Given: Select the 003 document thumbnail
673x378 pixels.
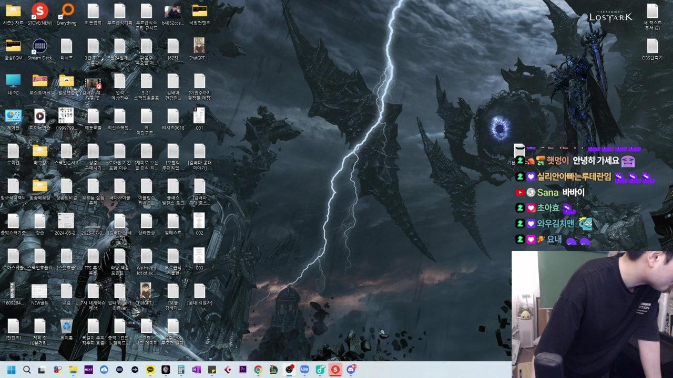Looking at the screenshot, I should 199,259.
